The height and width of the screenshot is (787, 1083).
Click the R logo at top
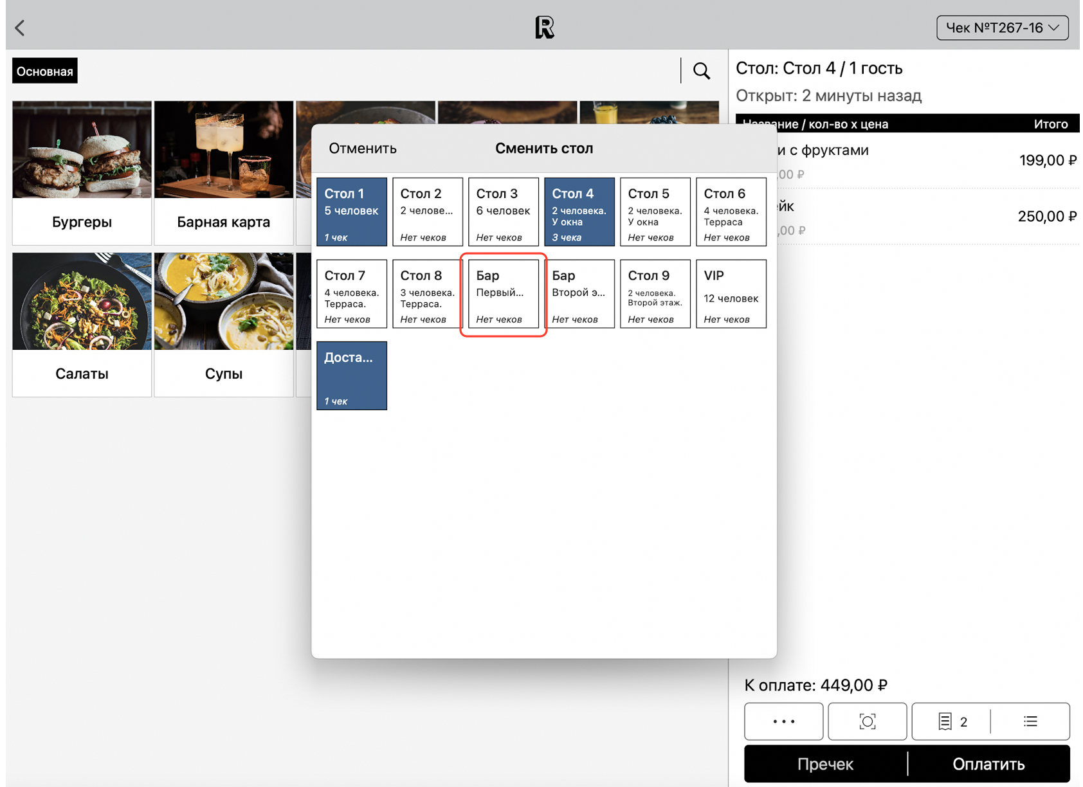coord(544,28)
